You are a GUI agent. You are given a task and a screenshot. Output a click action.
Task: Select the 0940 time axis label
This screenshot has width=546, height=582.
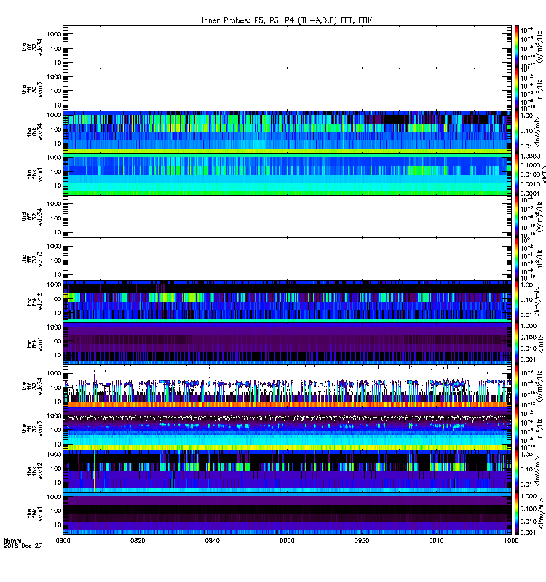click(436, 541)
